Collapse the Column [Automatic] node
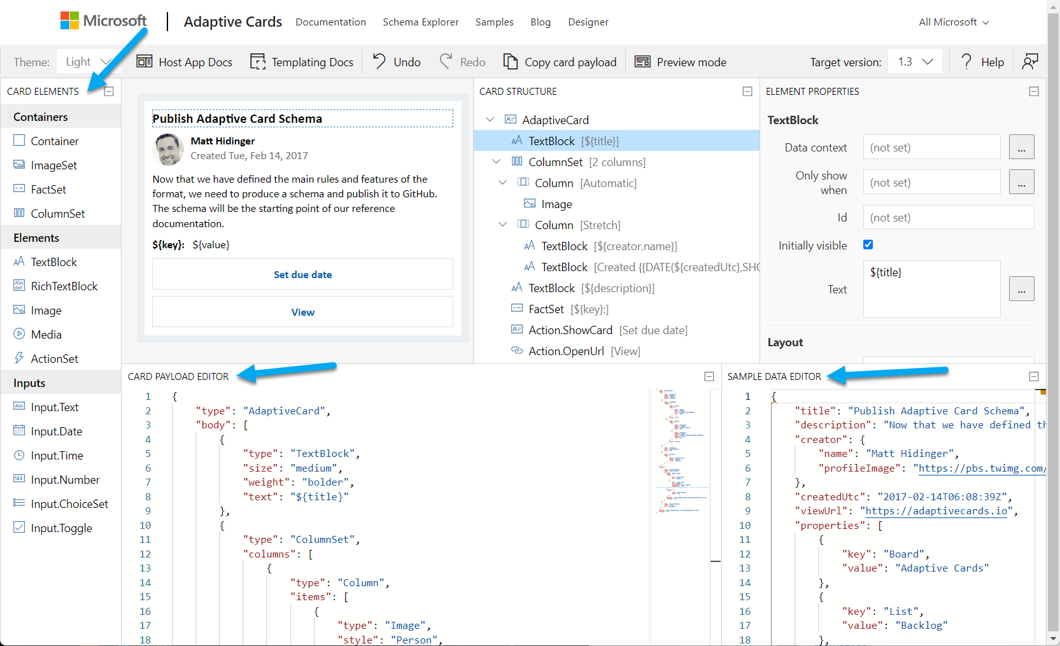 pos(503,183)
